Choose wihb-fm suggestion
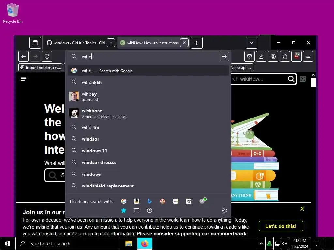 [x=148, y=127]
